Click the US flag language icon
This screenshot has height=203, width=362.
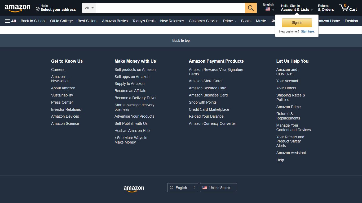[x=268, y=9]
